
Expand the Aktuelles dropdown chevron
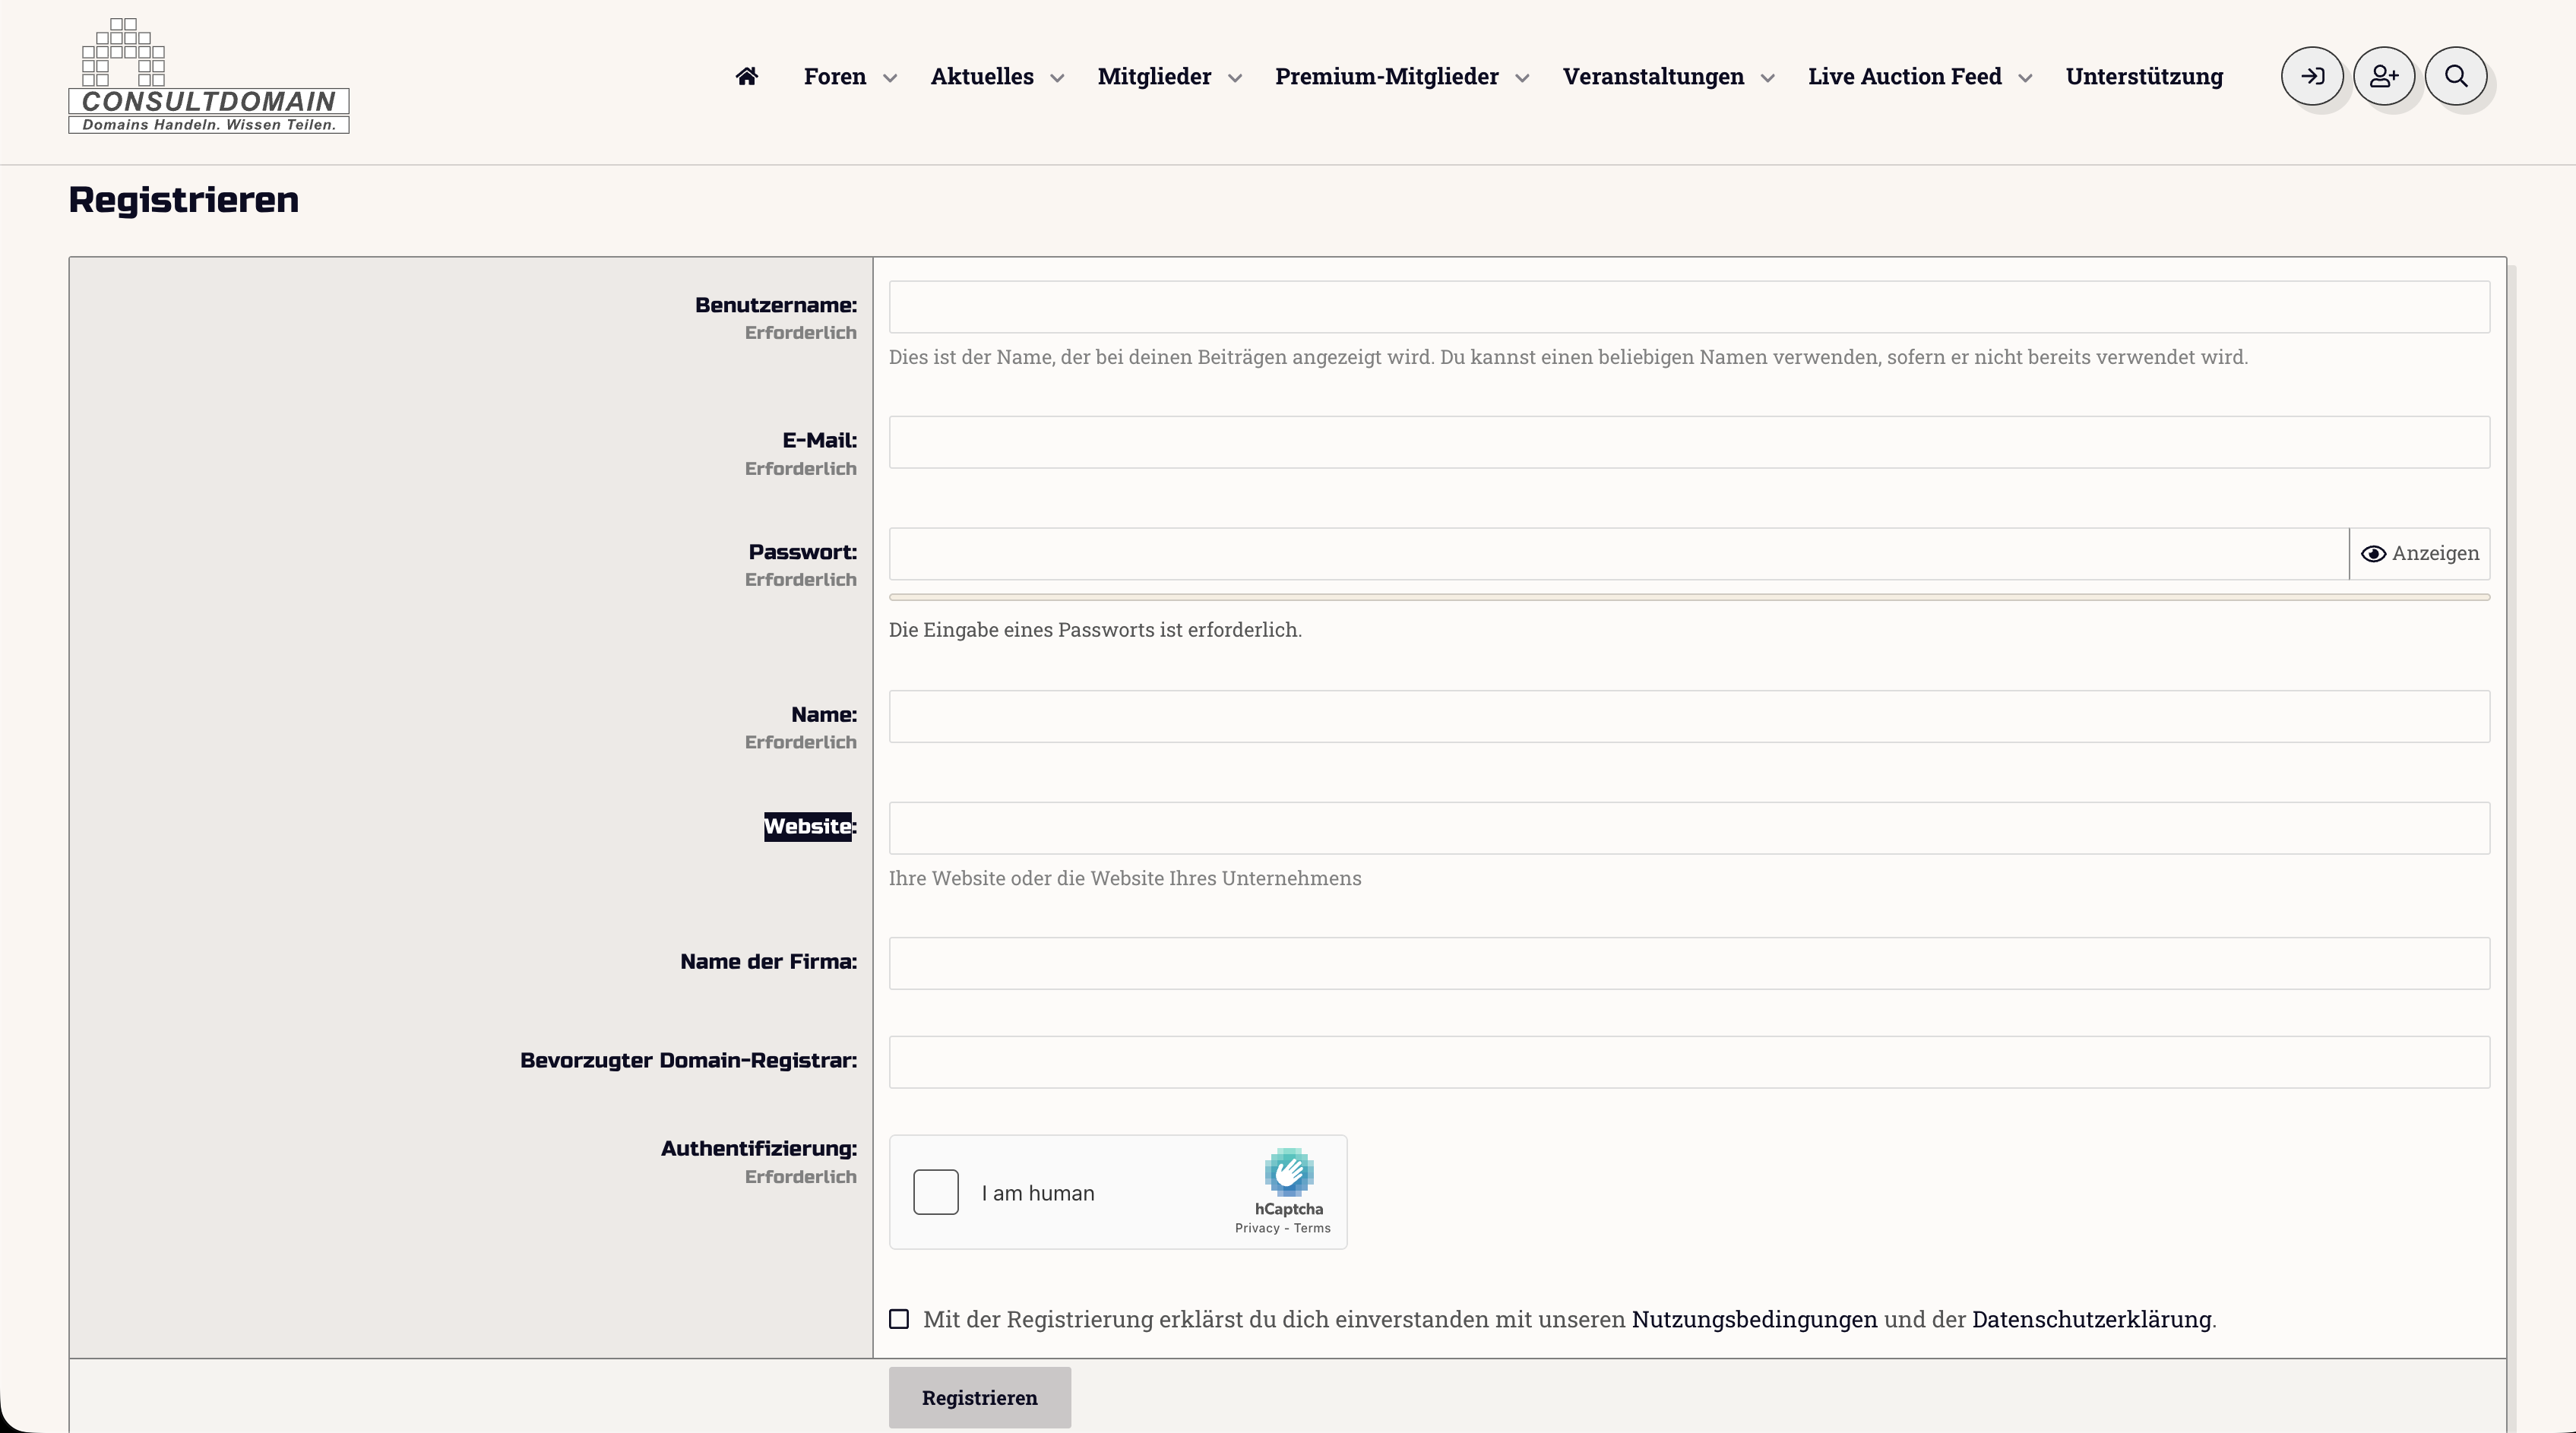[x=1057, y=78]
